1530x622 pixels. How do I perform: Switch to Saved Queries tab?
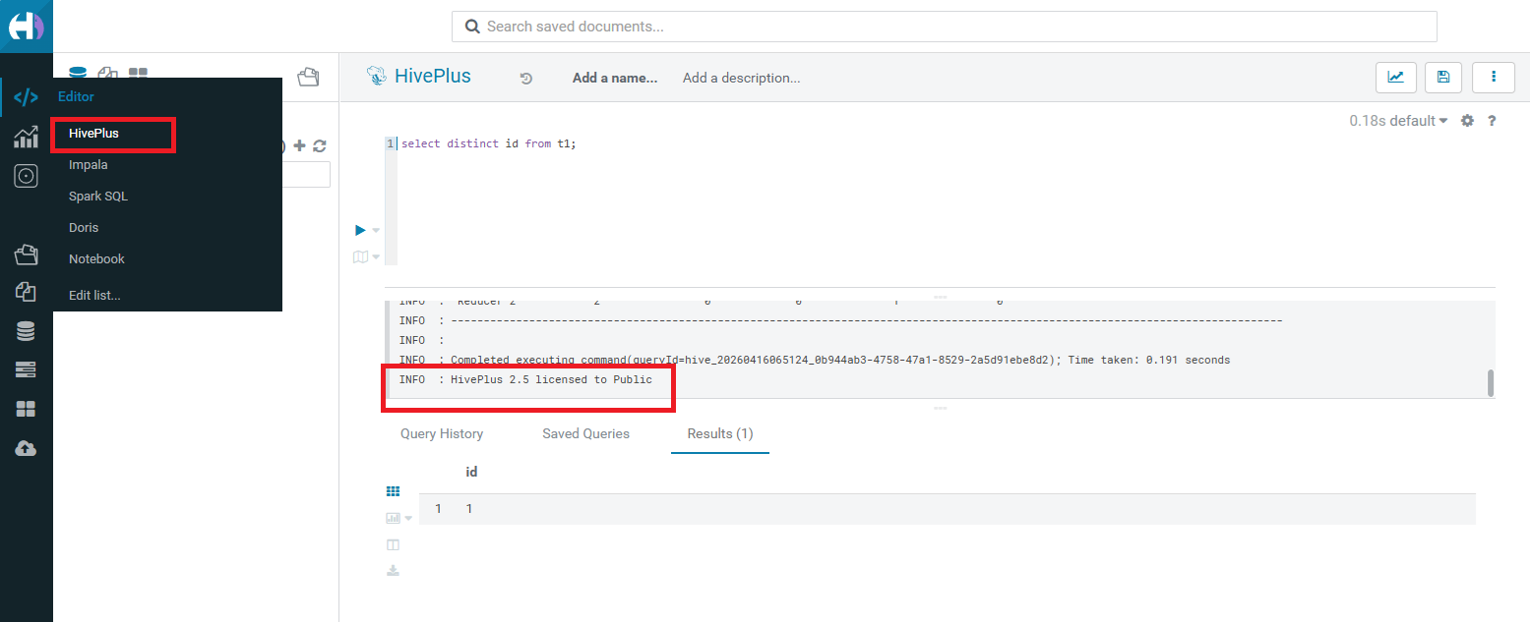585,433
